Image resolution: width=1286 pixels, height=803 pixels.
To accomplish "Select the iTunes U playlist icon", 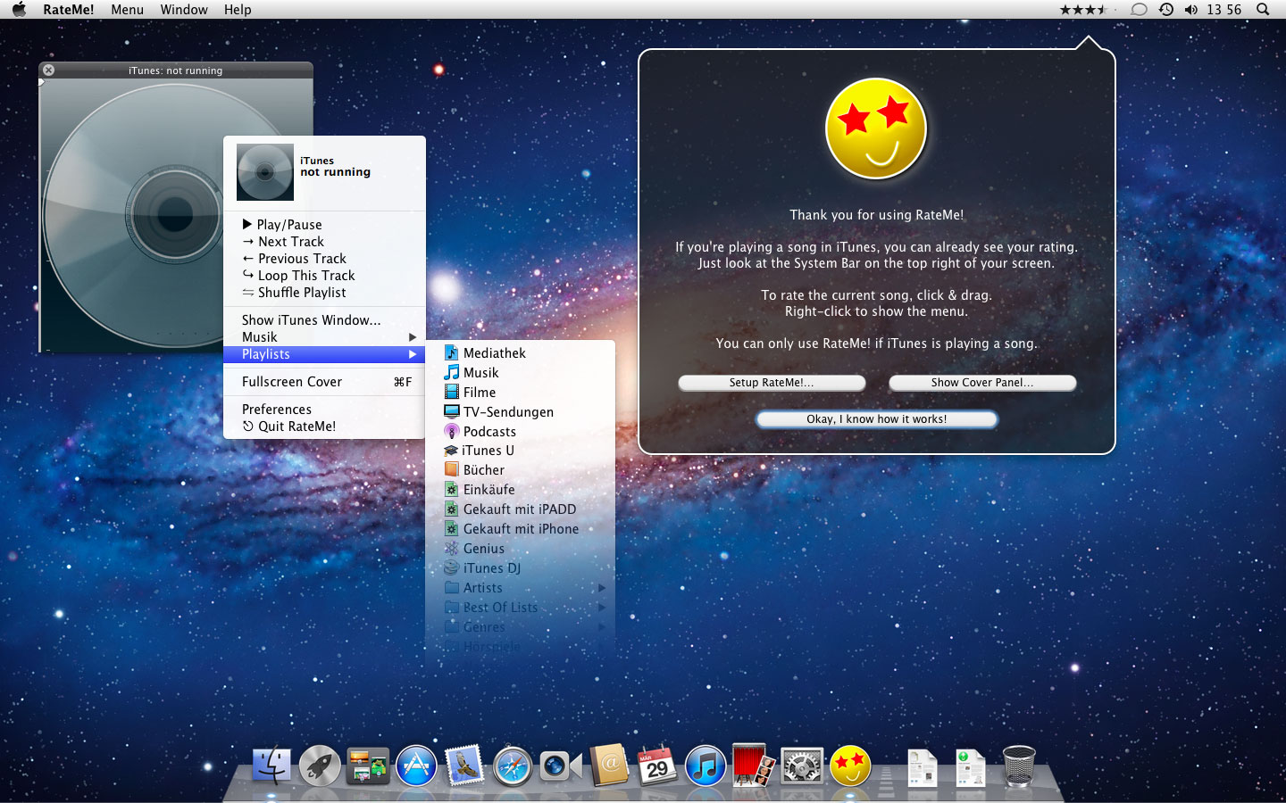I will tap(451, 451).
